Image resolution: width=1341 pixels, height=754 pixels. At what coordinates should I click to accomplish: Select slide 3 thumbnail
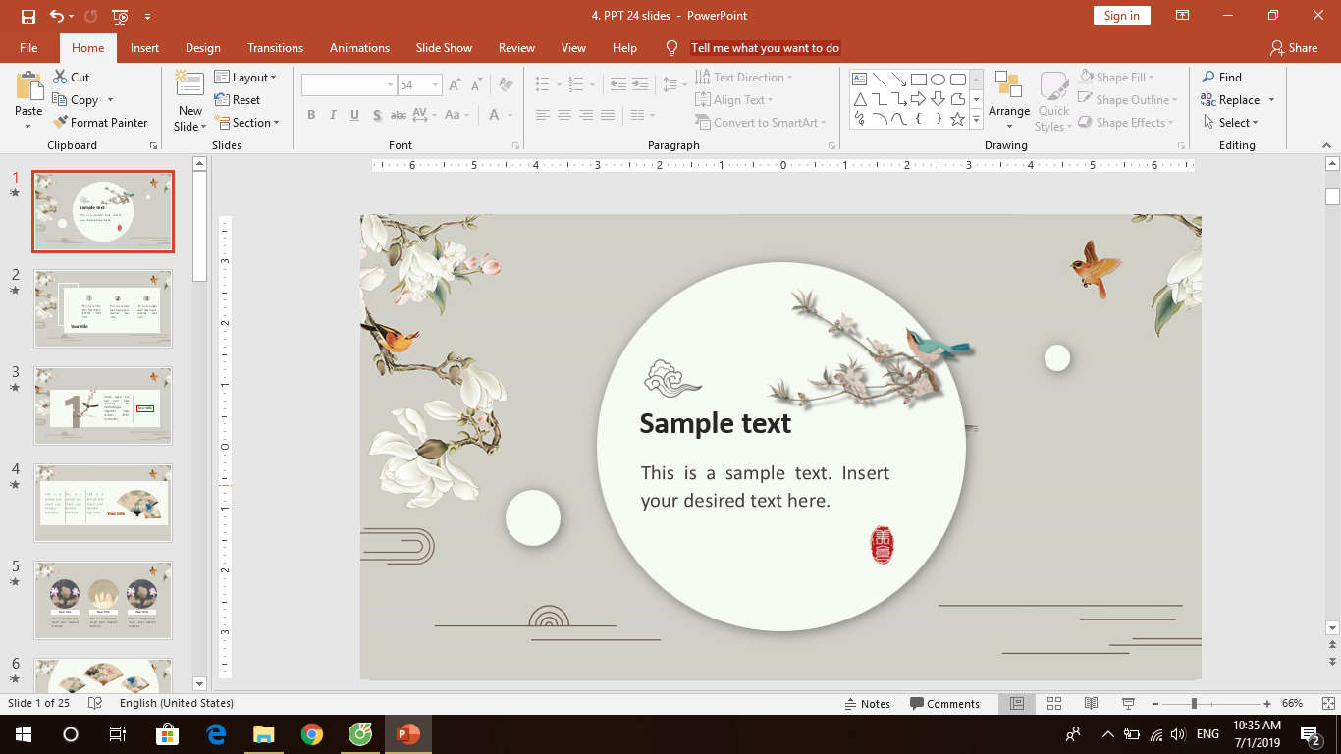tap(103, 405)
